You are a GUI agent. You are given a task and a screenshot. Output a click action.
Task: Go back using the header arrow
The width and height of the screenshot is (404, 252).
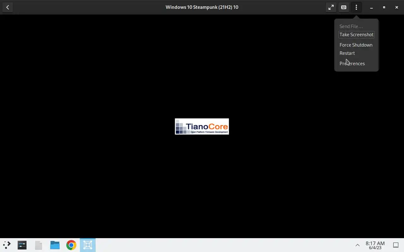pos(8,7)
